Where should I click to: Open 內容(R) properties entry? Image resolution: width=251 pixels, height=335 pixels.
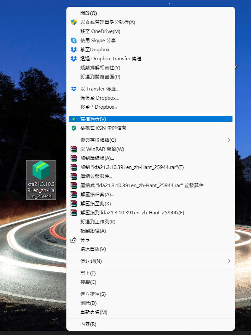pyautogui.click(x=88, y=324)
